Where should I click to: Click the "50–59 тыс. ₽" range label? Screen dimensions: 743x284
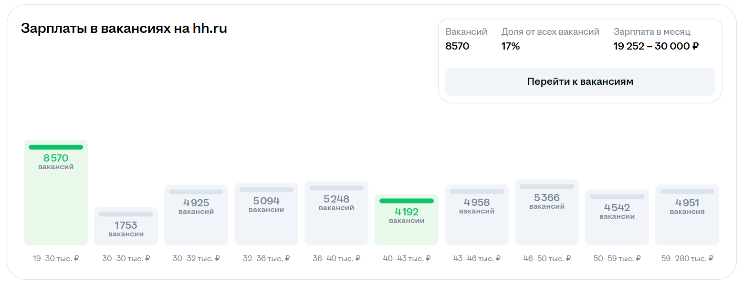point(617,259)
